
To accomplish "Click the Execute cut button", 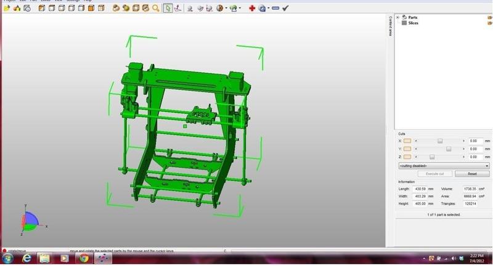I will click(435, 174).
